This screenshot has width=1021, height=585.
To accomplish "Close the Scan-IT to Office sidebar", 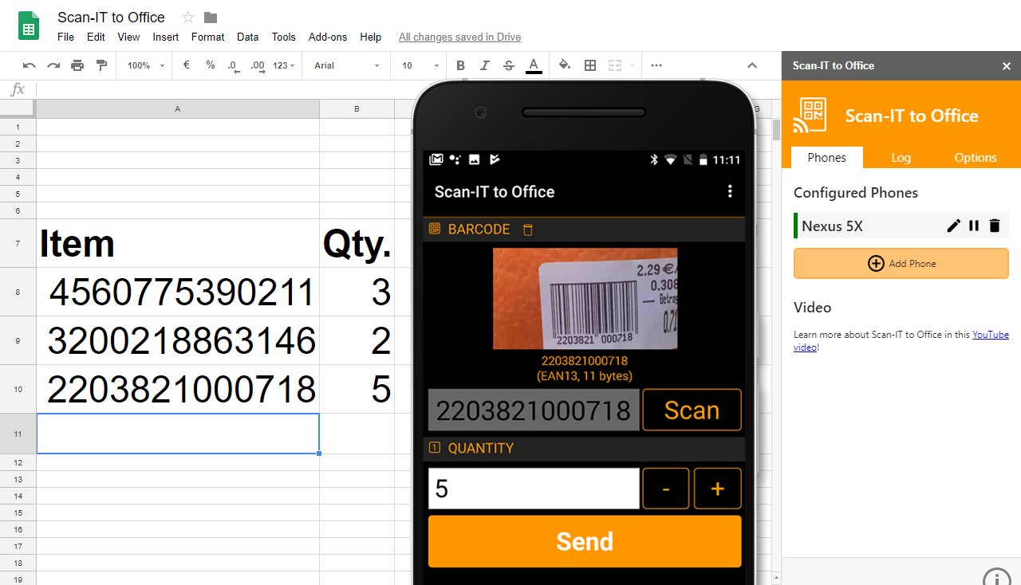I will pyautogui.click(x=1007, y=66).
